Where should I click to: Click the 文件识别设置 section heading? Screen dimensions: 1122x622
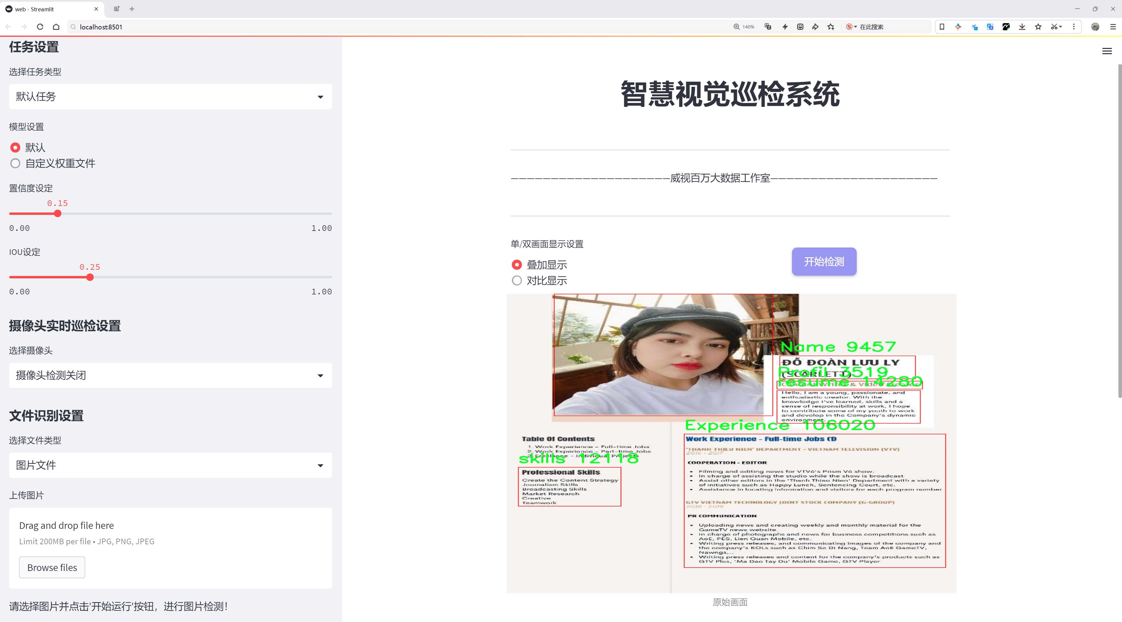[46, 415]
